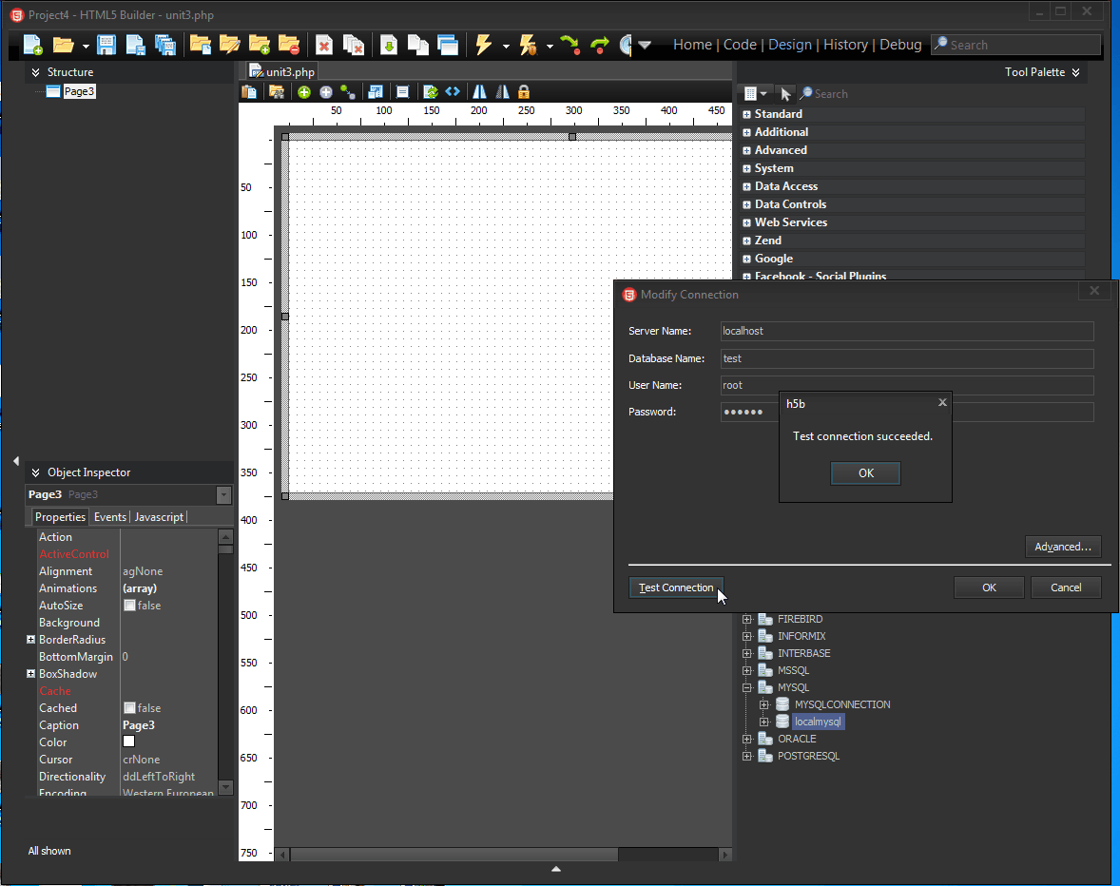The height and width of the screenshot is (886, 1120).
Task: Click the Advanced... button
Action: [x=1063, y=547]
